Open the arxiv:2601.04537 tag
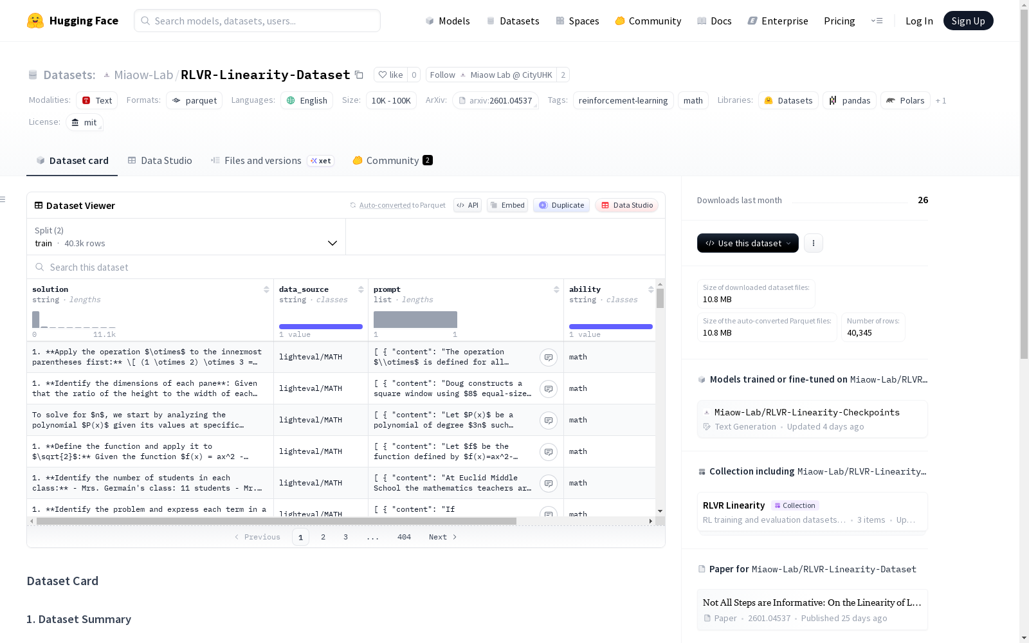The image size is (1029, 643). pos(495,101)
